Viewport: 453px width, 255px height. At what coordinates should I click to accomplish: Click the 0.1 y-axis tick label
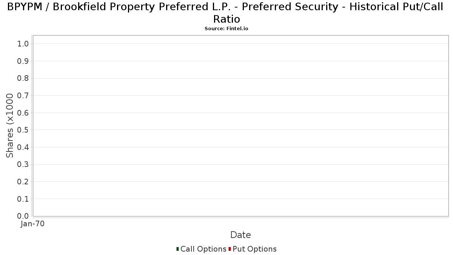click(23, 199)
